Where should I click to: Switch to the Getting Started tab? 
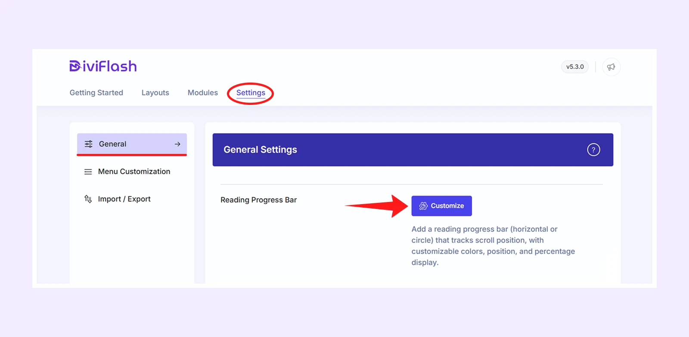[x=96, y=93]
